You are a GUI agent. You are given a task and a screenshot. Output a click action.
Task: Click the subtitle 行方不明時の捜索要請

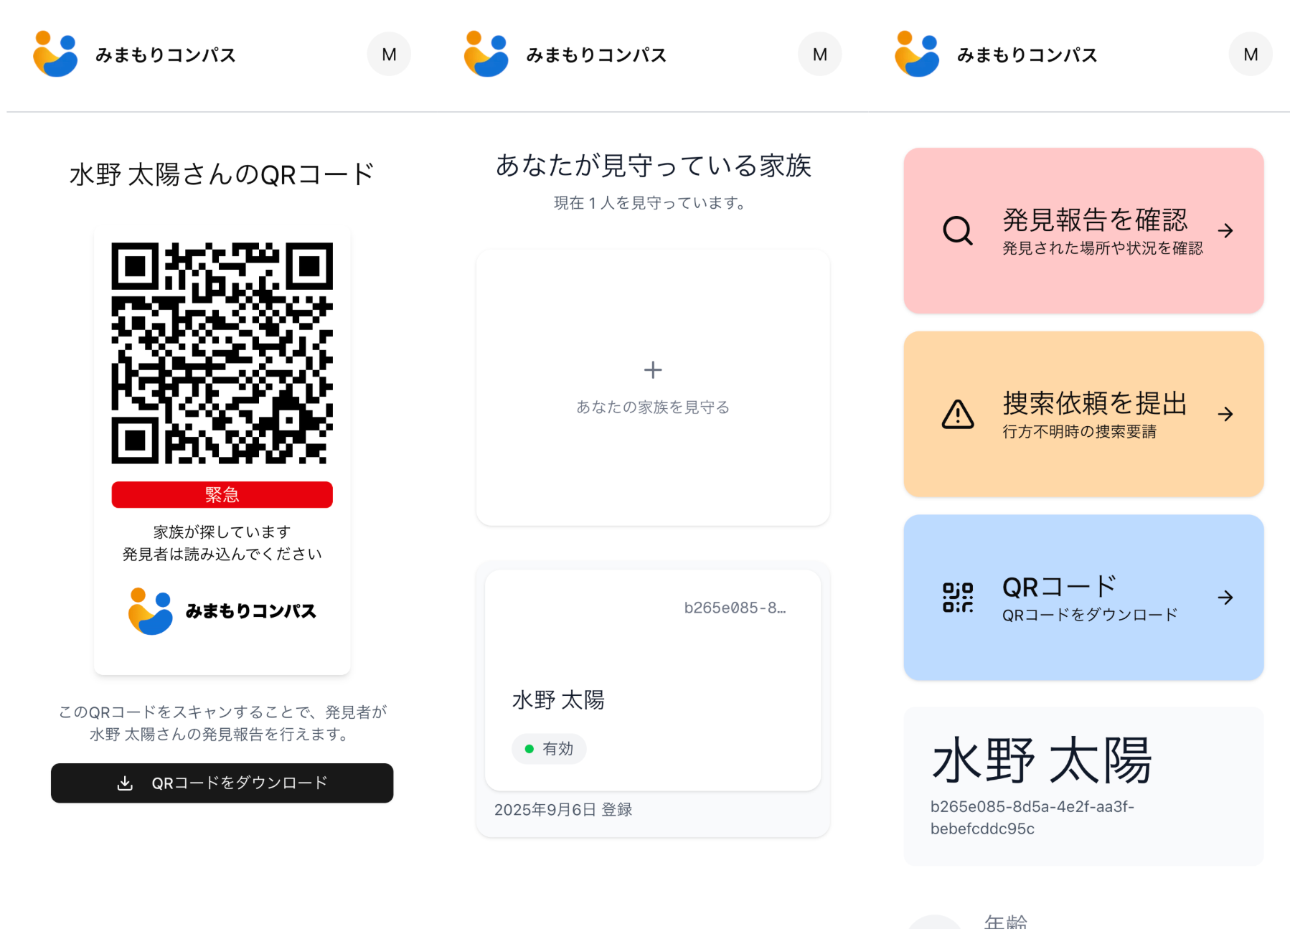(1080, 431)
